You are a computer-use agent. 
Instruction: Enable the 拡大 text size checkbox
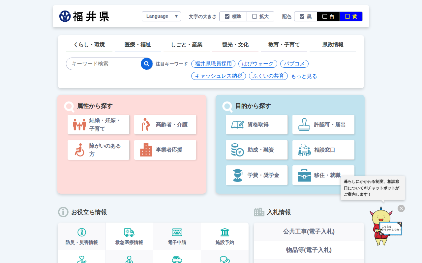[255, 16]
